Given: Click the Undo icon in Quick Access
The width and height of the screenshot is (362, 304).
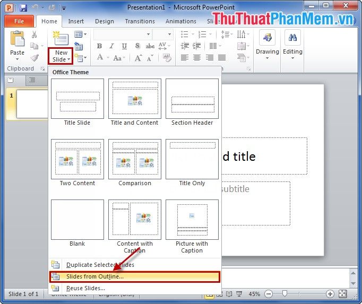Looking at the screenshot, I should 35,7.
